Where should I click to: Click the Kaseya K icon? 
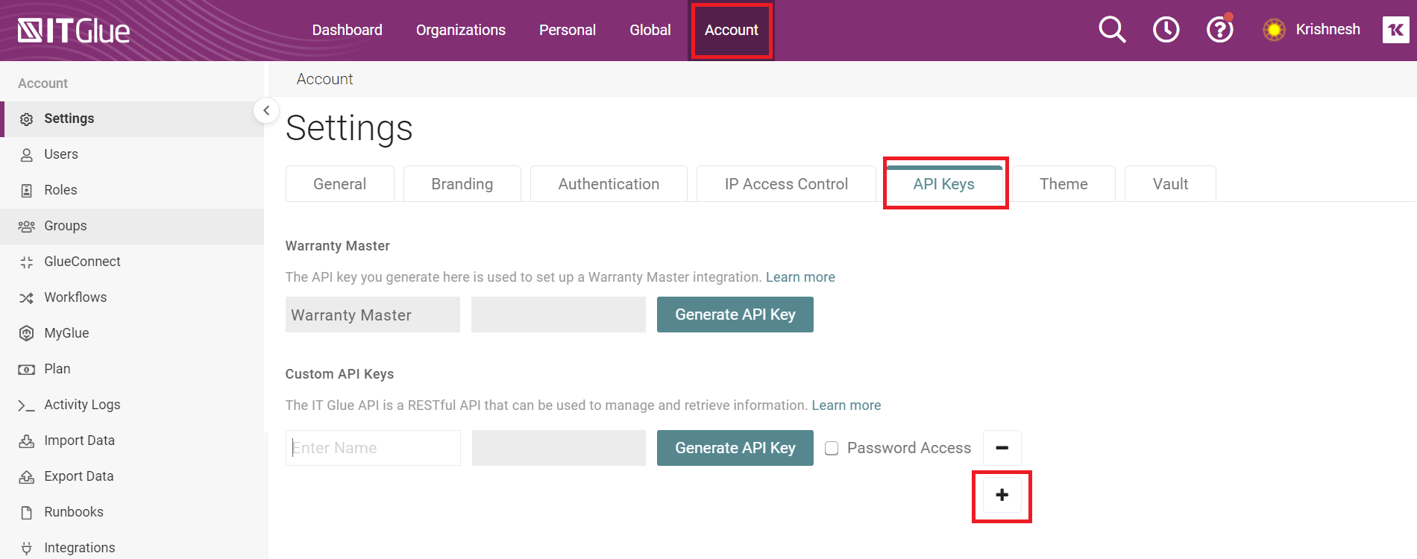coord(1395,30)
